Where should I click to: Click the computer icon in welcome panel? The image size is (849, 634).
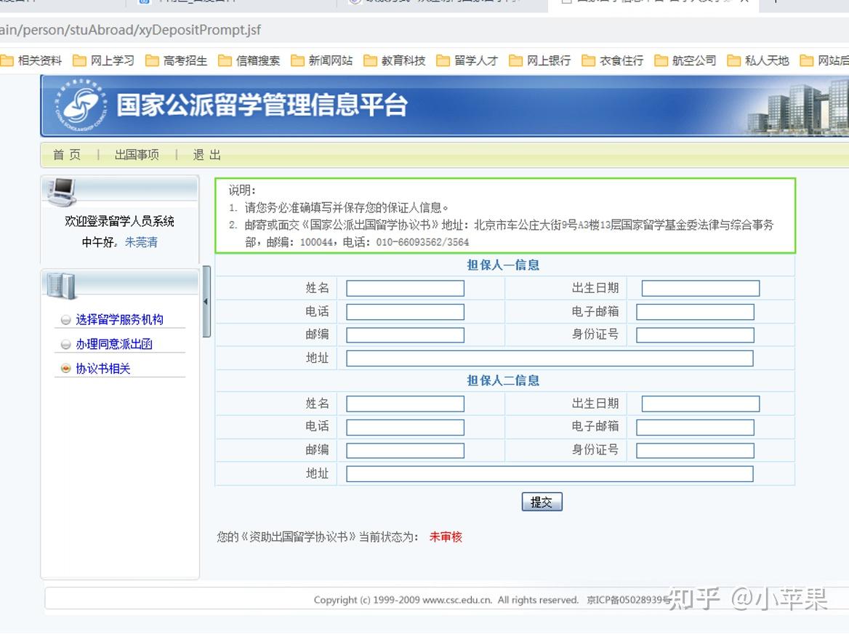coord(61,192)
